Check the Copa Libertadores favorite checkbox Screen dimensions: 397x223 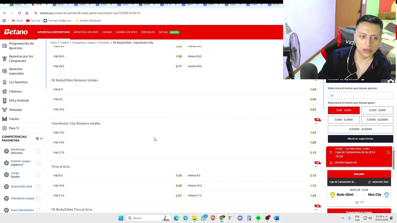pyautogui.click(x=38, y=210)
